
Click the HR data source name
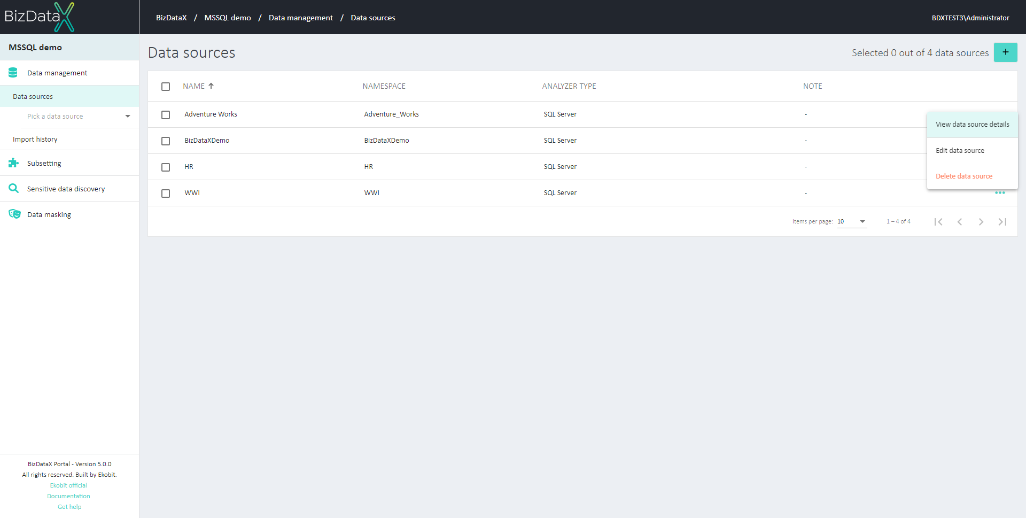pyautogui.click(x=189, y=167)
